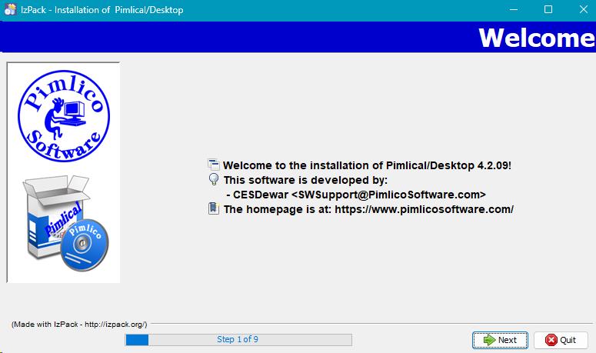596x353 pixels.
Task: Click the SWSupport@PimlicoSoftware.com developer line
Action: pos(356,195)
